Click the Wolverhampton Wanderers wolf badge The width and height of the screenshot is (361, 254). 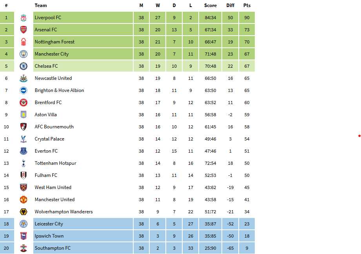coord(24,212)
